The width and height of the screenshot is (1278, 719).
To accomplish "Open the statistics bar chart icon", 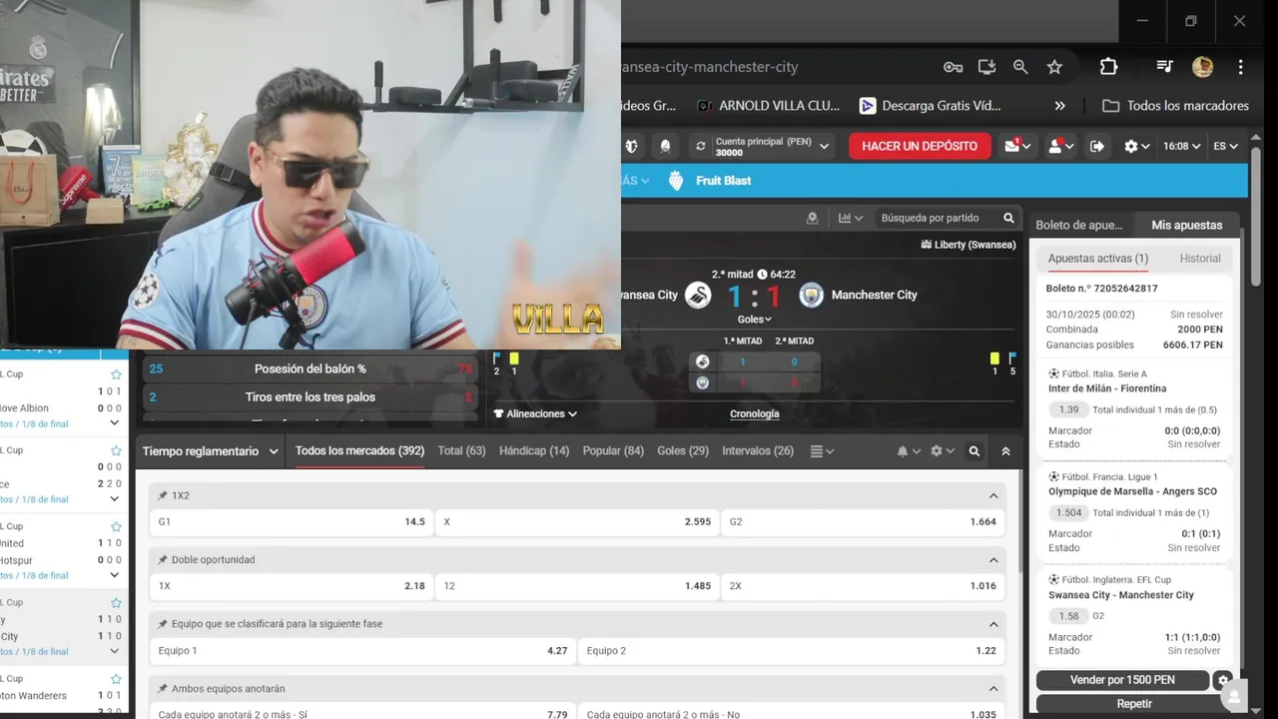I will (x=845, y=218).
